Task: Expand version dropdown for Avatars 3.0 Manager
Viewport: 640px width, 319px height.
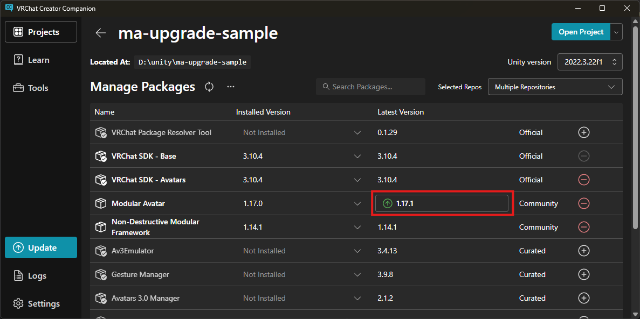Action: pyautogui.click(x=357, y=298)
